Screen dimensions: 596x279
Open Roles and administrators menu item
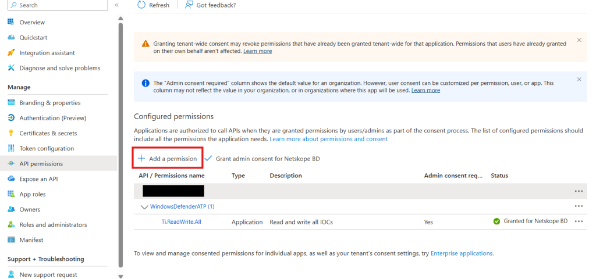click(x=53, y=225)
